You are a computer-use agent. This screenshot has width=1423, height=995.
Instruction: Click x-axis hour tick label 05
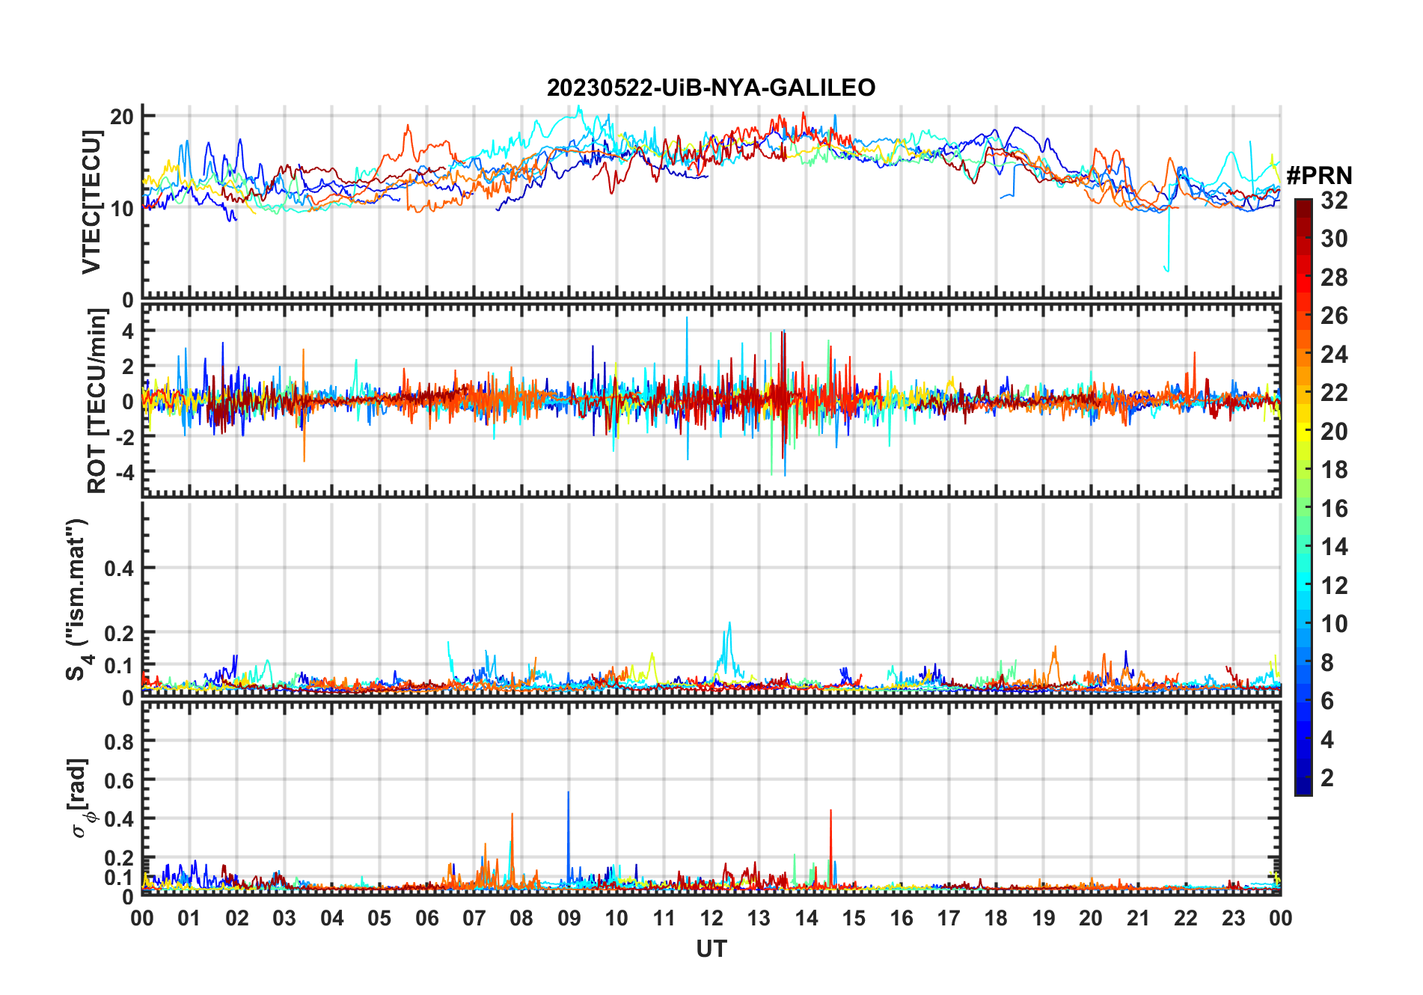click(379, 918)
